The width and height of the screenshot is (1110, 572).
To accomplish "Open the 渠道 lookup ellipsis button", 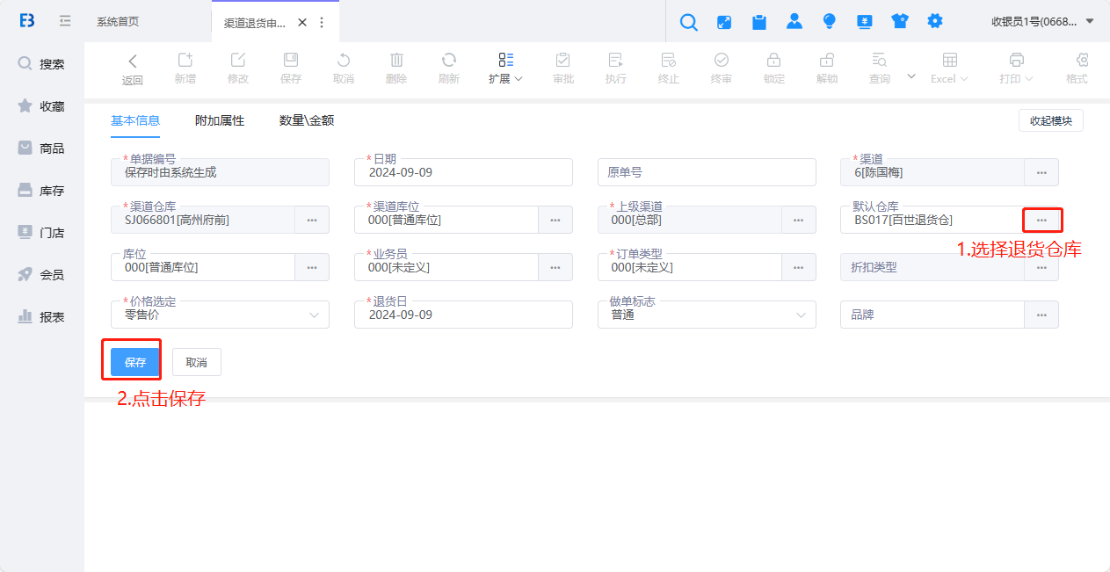I will (x=1041, y=172).
